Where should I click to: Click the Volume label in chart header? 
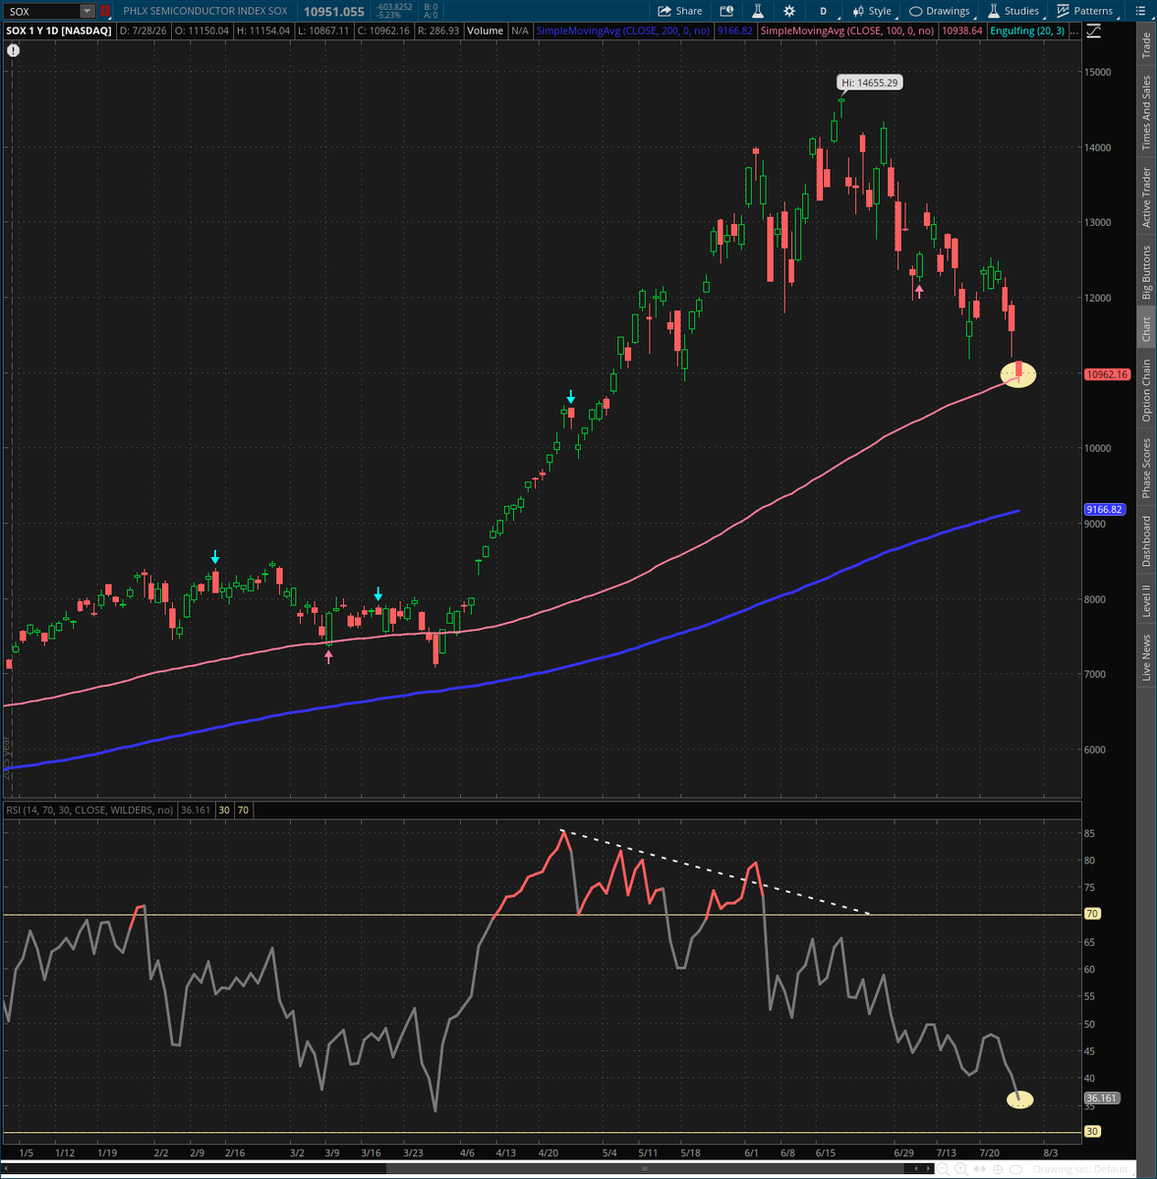485,31
